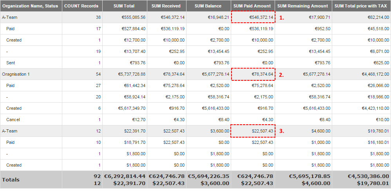Click the SUM Balance column header
This screenshot has height=196, width=391.
click(208, 6)
